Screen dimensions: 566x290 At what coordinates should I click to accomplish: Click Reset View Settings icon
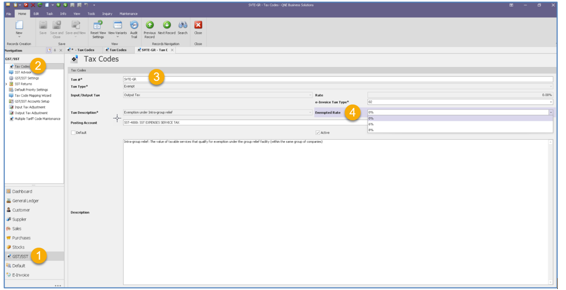pos(98,25)
